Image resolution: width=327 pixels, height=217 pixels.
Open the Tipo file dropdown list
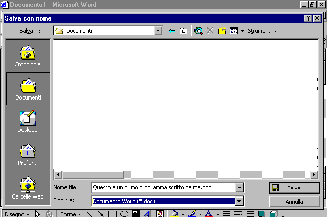[239, 201]
